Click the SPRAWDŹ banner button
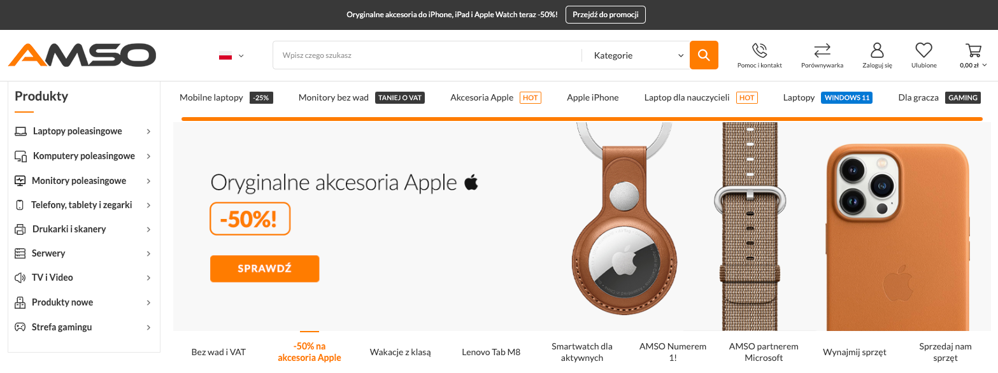Viewport: 998px width, 373px height. (264, 269)
